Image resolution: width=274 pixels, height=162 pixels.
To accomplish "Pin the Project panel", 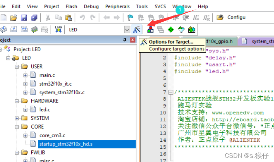I will coord(125,40).
